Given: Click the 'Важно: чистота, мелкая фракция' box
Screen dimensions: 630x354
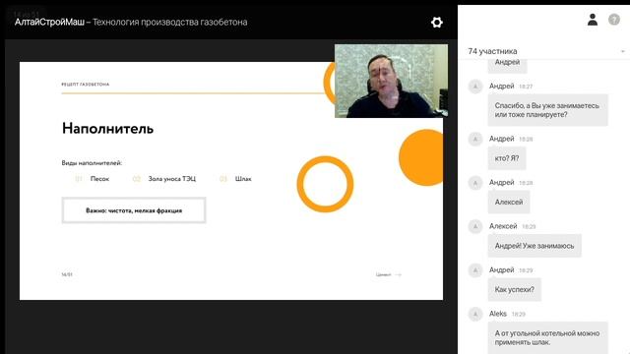Looking at the screenshot, I should click(134, 210).
